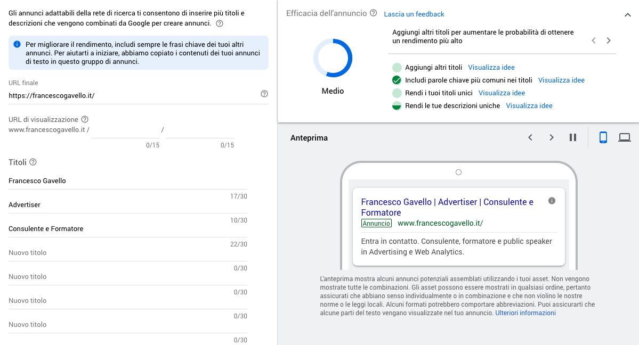The image size is (639, 345).
Task: Click the Anteprima heading
Action: click(309, 138)
